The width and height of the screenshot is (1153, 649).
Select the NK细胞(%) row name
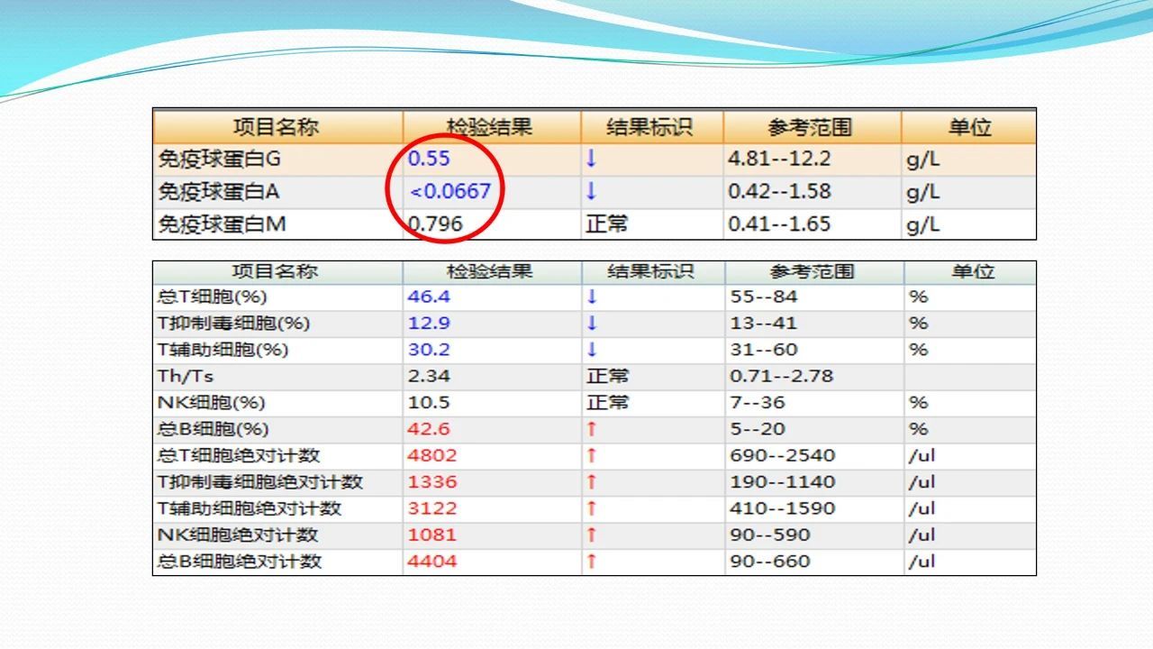point(212,402)
